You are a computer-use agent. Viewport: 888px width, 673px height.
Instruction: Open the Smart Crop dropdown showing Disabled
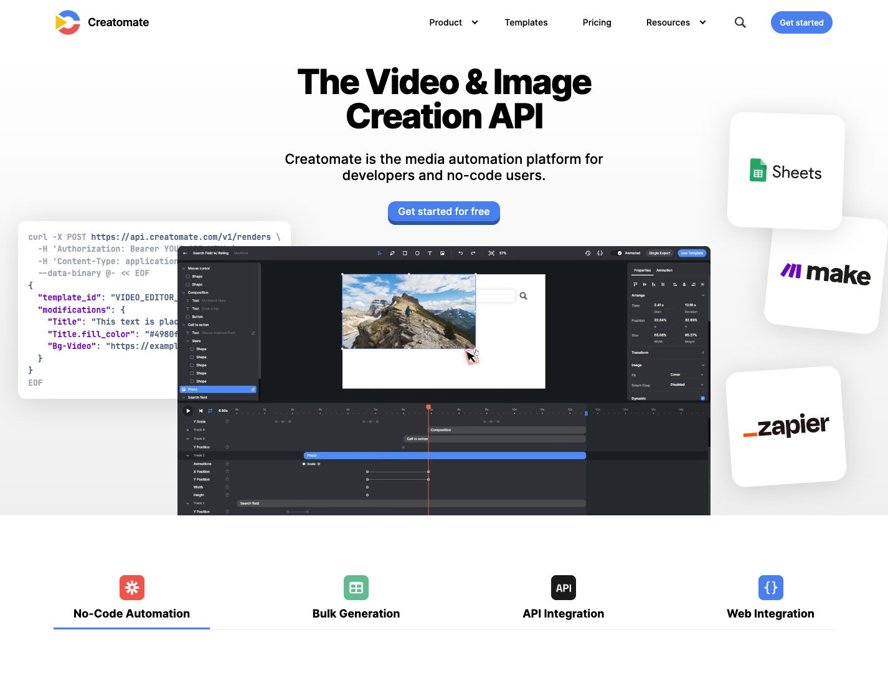[687, 384]
